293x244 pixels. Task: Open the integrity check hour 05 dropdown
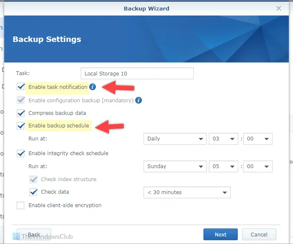[x=224, y=166]
